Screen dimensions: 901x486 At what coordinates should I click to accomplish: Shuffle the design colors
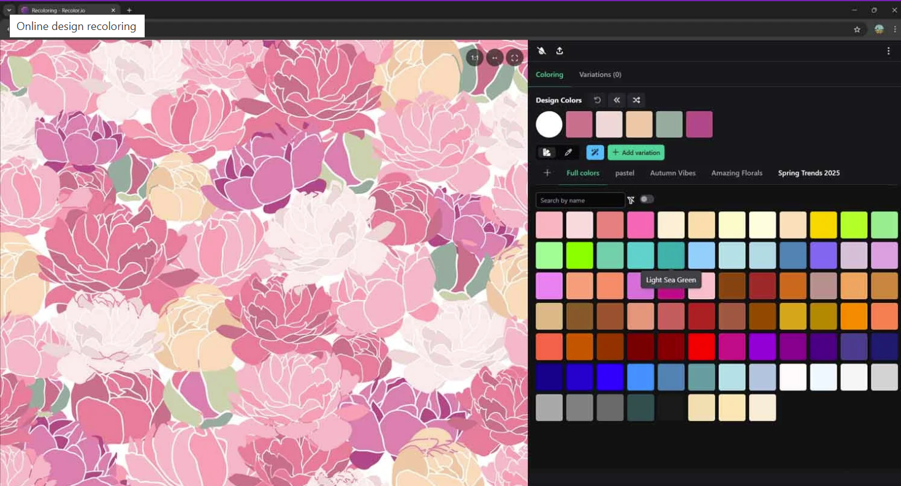pos(636,100)
